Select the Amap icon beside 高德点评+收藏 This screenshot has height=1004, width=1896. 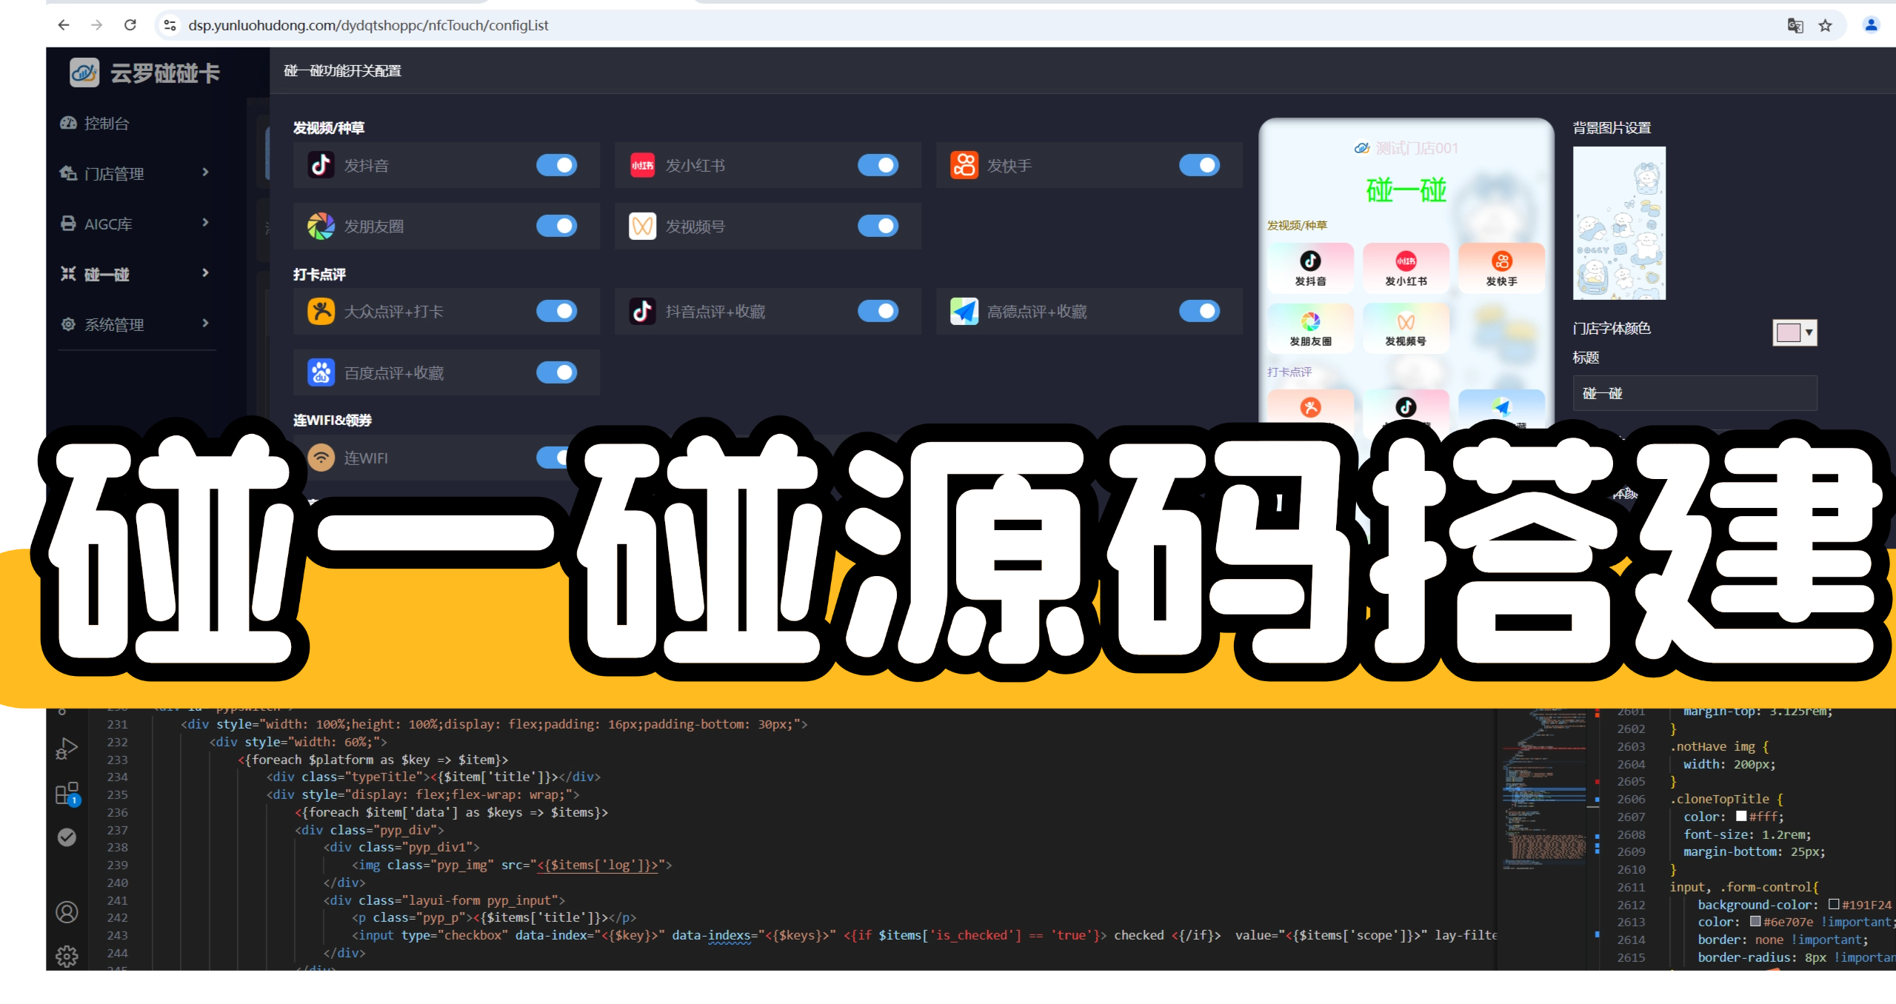(964, 311)
